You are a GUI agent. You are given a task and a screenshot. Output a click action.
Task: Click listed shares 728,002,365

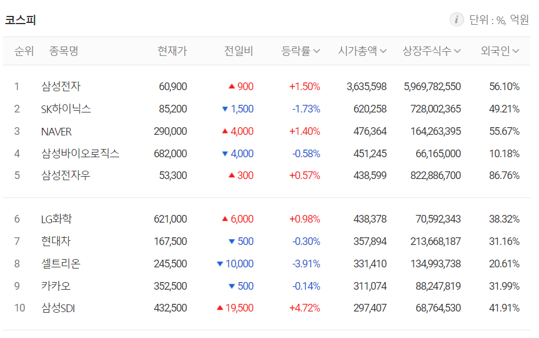[436, 109]
